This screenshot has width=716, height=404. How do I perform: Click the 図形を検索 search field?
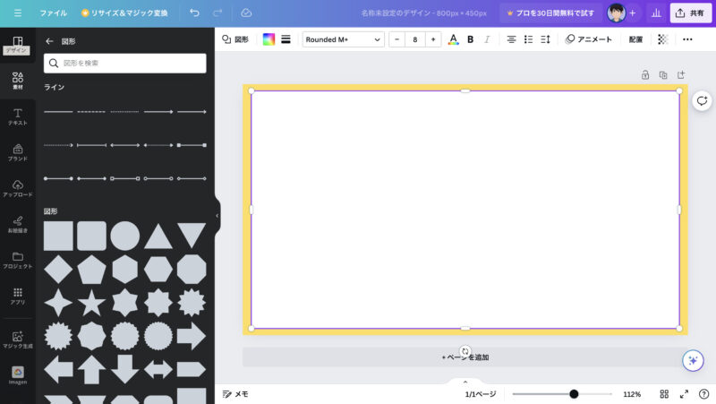(x=125, y=64)
